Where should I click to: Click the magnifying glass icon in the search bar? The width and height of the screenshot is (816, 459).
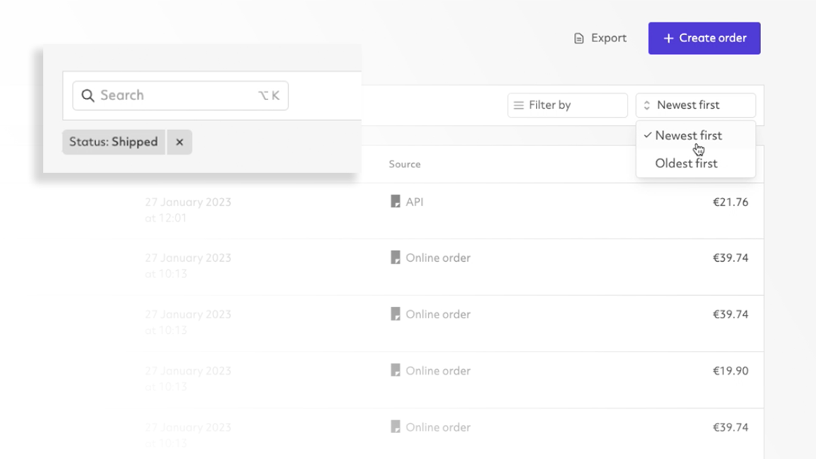88,95
